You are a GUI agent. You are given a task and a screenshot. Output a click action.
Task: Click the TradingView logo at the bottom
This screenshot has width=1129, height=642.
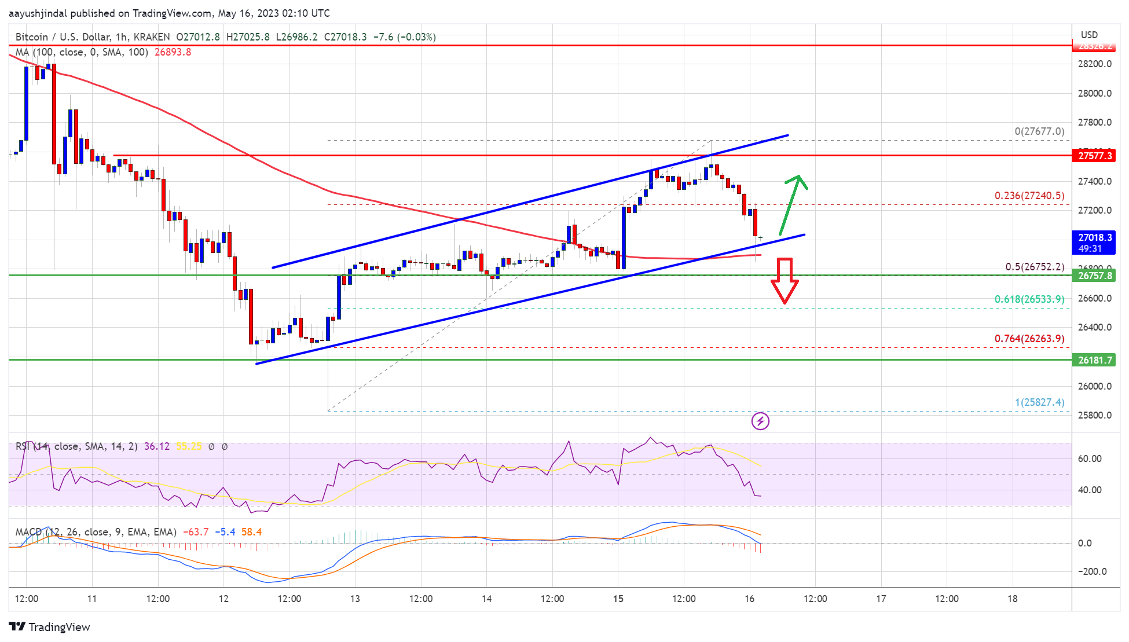click(x=49, y=627)
